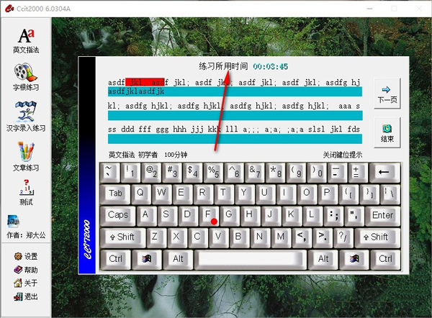432x318 pixels.
Task: Click the left Alt key
Action: pos(178,259)
